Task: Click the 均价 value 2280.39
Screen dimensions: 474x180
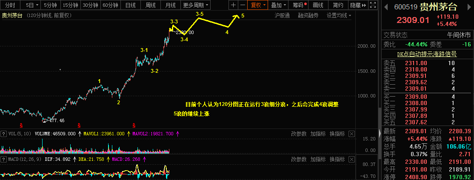Action: [460, 131]
